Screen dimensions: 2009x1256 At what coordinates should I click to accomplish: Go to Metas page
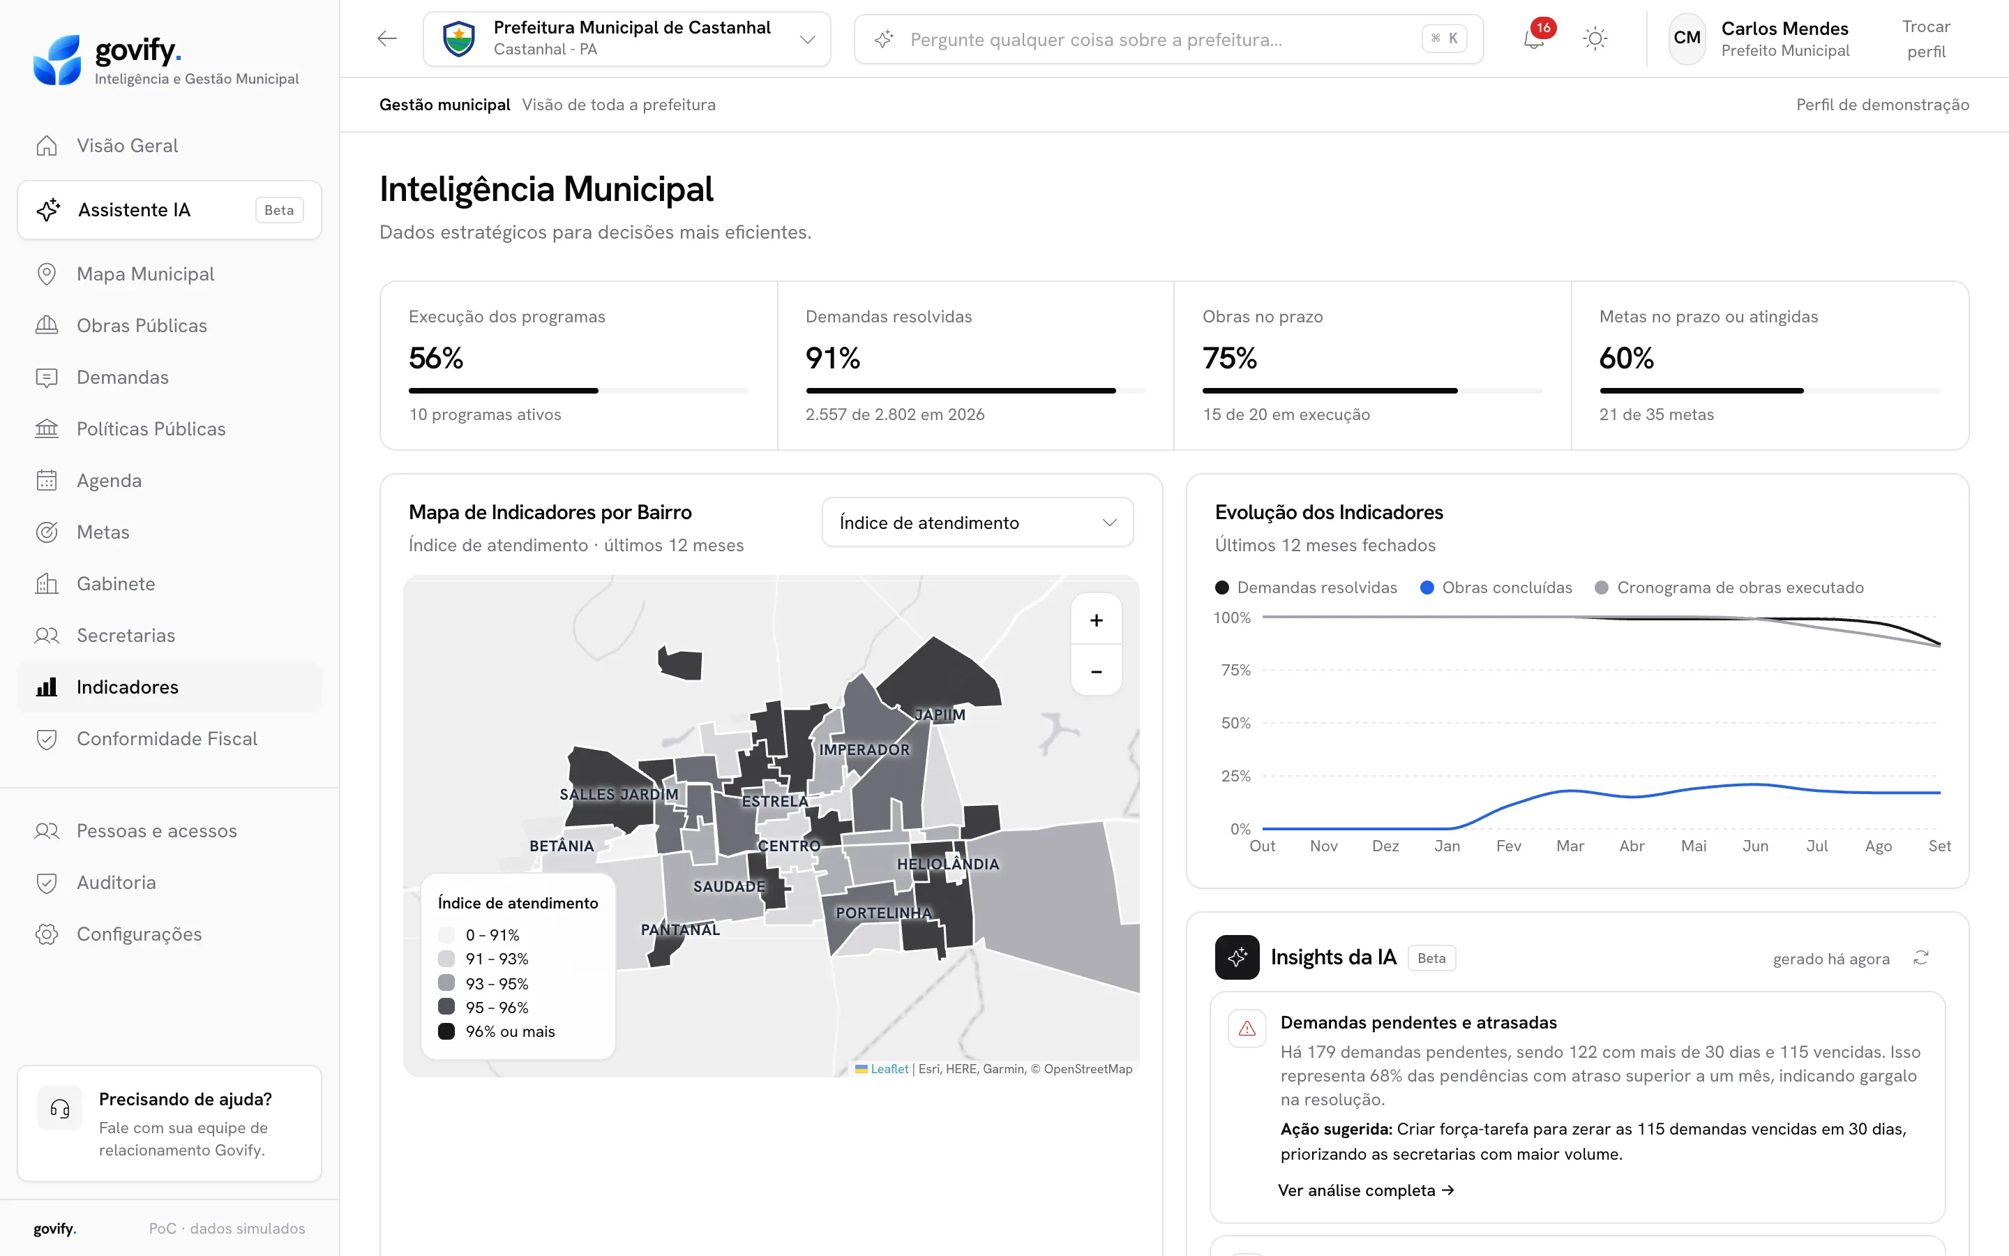click(170, 532)
